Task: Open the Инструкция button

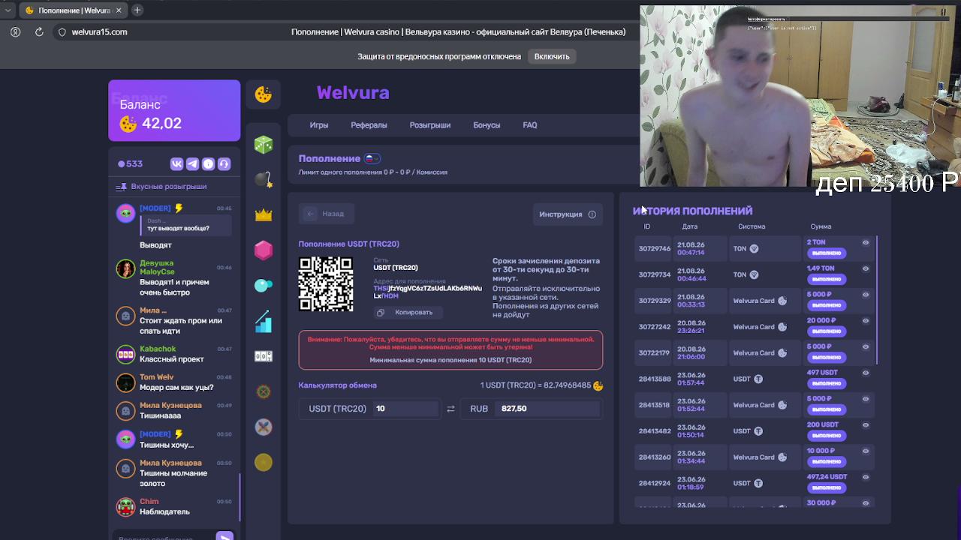Action: click(568, 214)
